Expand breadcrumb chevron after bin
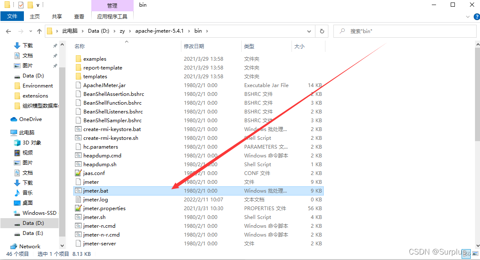 pos(207,31)
